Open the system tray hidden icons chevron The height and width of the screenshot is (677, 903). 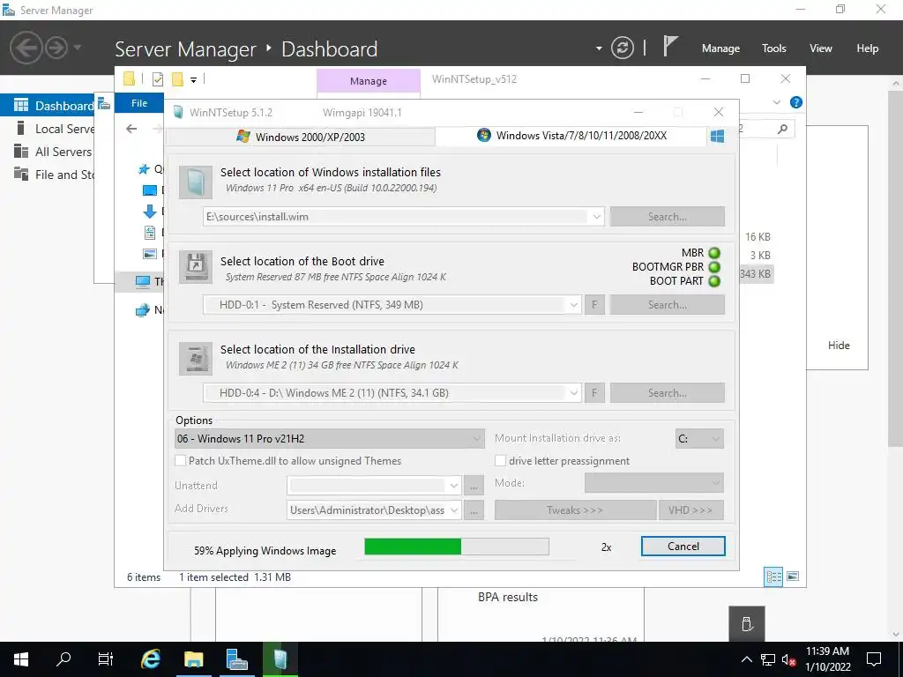(x=746, y=659)
